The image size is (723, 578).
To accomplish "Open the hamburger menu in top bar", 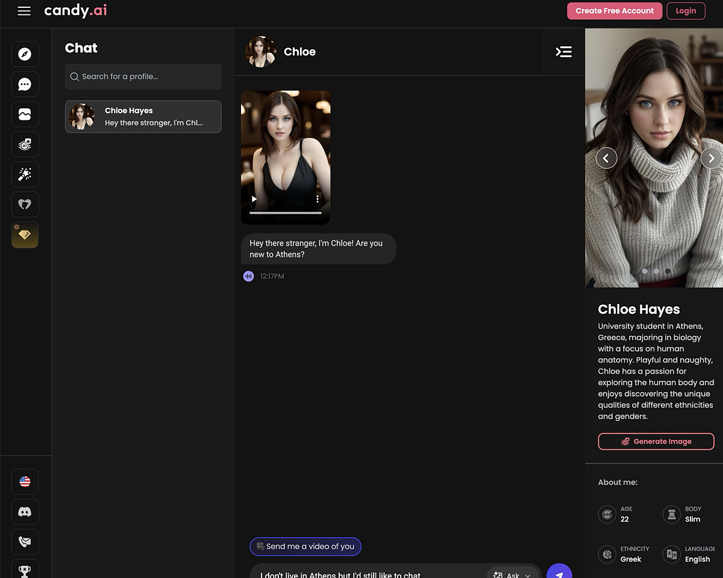I will pyautogui.click(x=24, y=11).
